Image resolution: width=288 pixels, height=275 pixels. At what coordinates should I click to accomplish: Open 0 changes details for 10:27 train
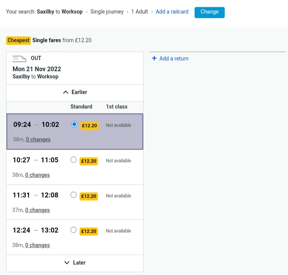pos(37,175)
